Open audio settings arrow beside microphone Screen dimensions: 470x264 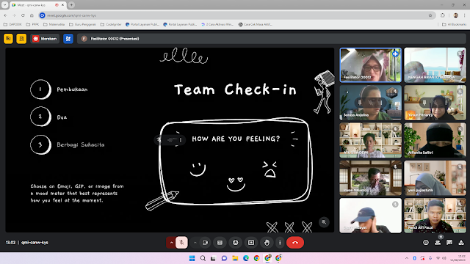(x=171, y=243)
